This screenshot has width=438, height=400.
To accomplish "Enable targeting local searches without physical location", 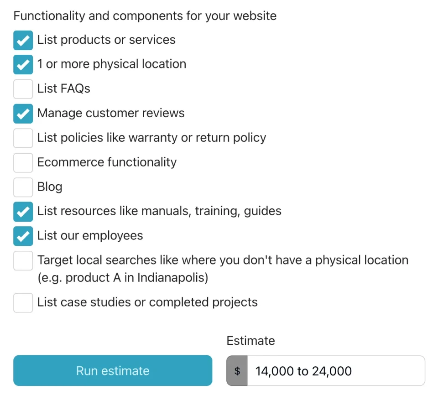I will [x=23, y=260].
